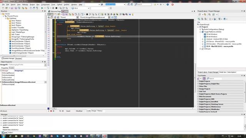The image size is (246, 138).
Task: Expand the Build Configurations (Debug) node
Action: pyautogui.click(x=200, y=30)
